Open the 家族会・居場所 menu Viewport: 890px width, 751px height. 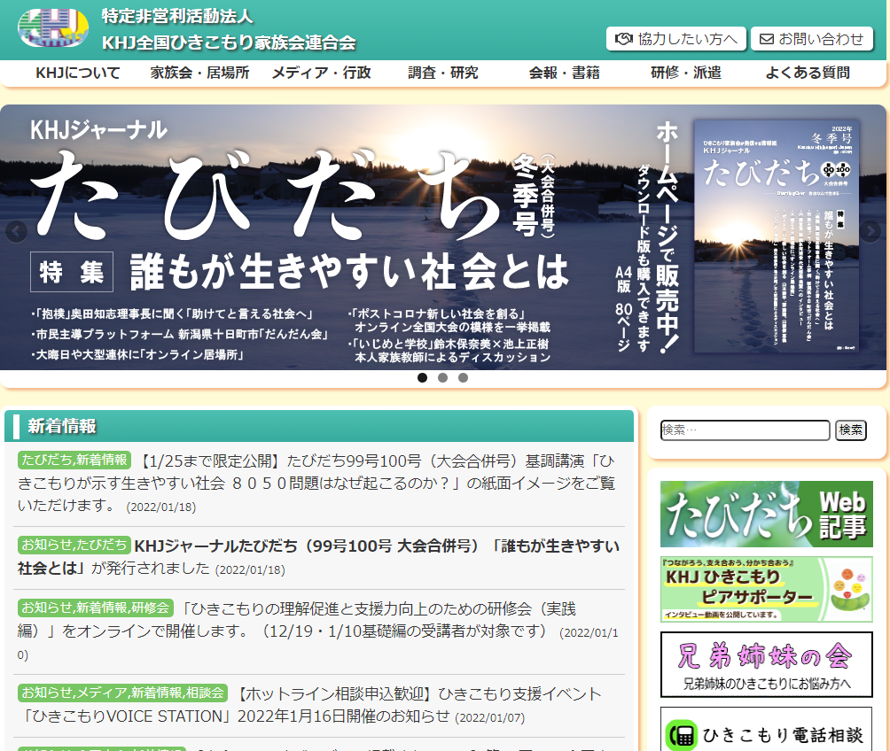[199, 74]
